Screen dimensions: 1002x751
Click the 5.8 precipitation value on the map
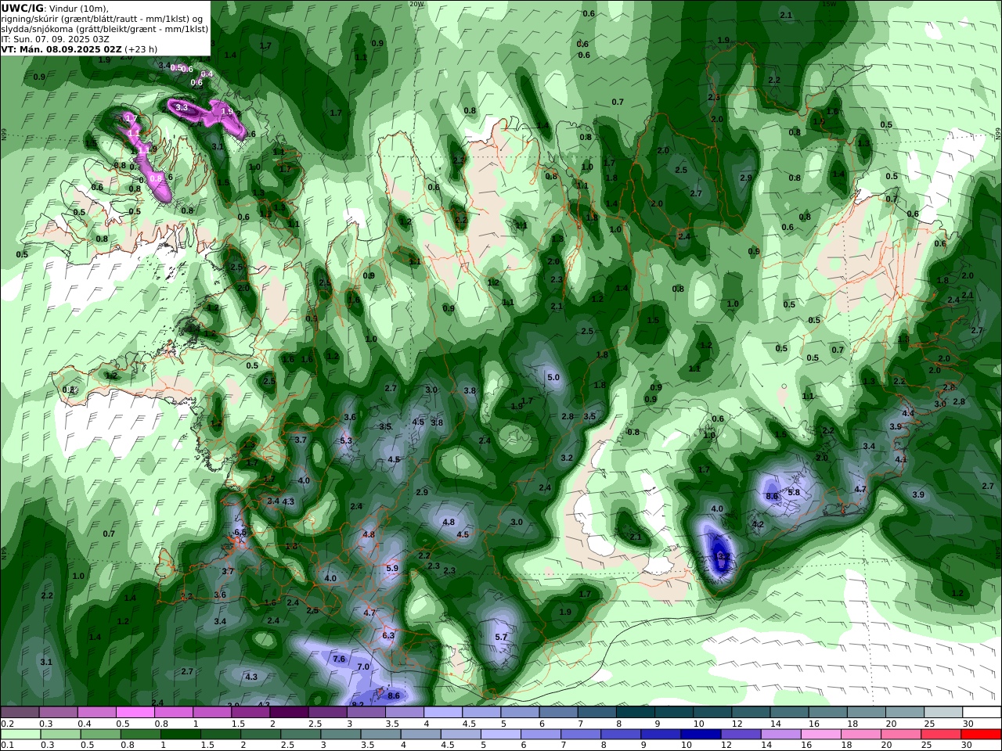(794, 493)
